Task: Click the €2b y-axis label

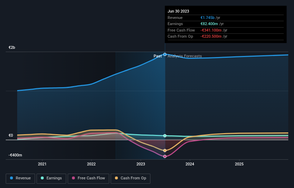Action: tap(12, 47)
